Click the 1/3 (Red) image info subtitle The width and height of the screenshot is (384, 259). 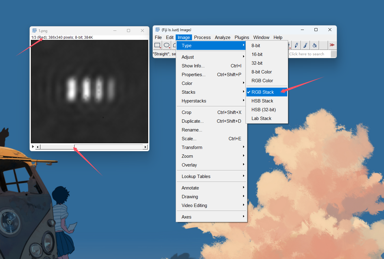62,37
